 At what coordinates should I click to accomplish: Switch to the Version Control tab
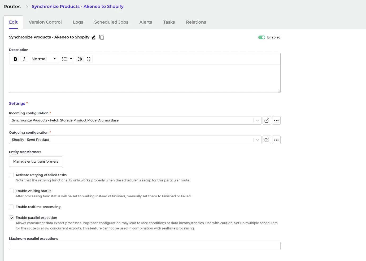tap(45, 22)
